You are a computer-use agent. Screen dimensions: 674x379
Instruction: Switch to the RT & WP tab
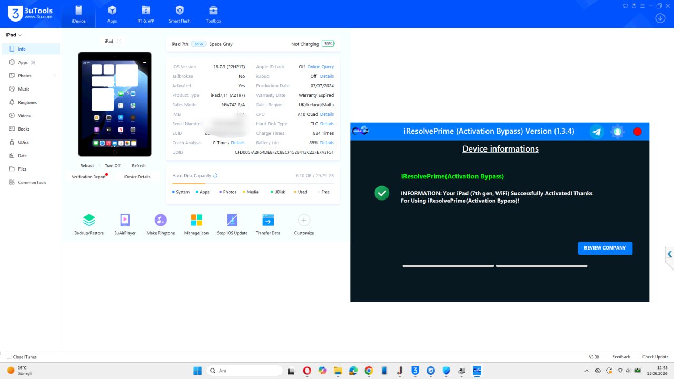[146, 14]
